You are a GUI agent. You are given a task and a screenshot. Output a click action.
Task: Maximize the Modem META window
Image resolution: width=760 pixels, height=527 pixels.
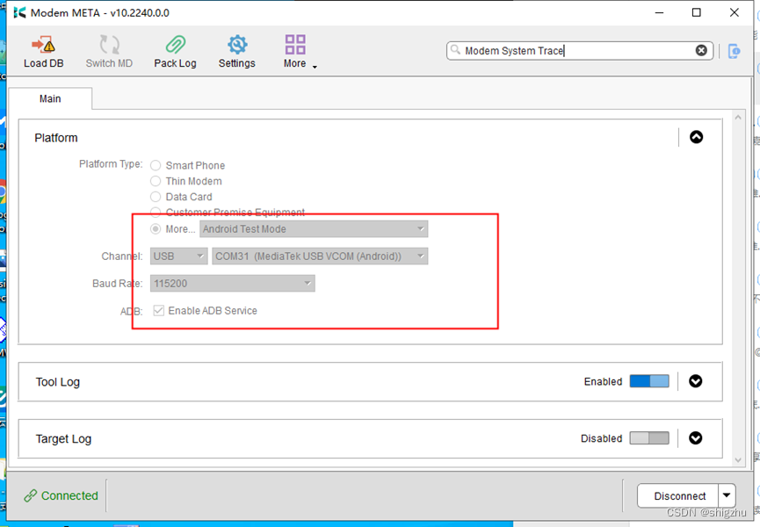(697, 12)
